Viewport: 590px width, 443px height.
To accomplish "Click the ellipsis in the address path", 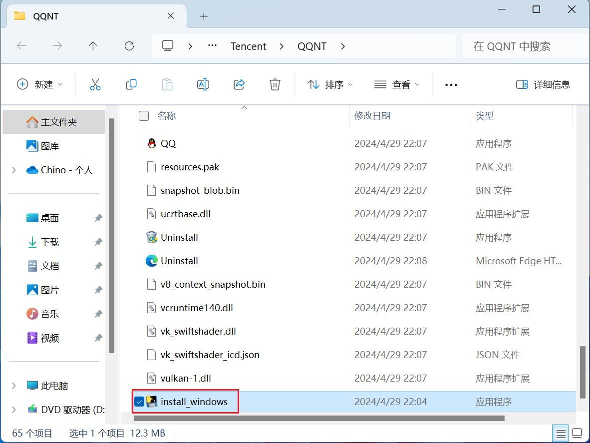I will click(x=212, y=45).
